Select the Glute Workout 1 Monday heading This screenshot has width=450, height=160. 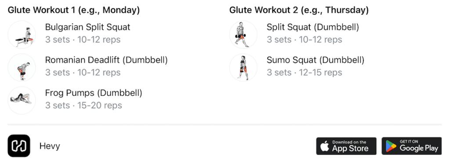pos(74,10)
